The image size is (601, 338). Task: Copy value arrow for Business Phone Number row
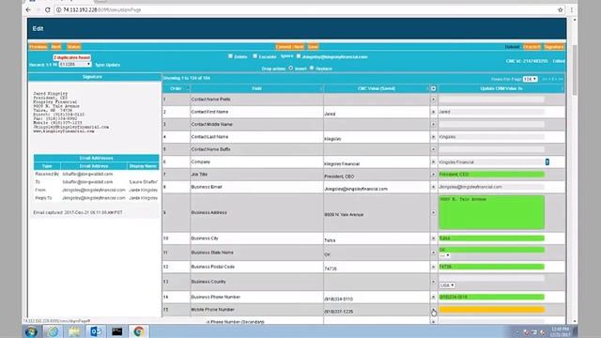pos(433,297)
